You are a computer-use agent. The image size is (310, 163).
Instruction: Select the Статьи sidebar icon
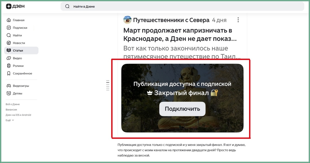(x=9, y=50)
